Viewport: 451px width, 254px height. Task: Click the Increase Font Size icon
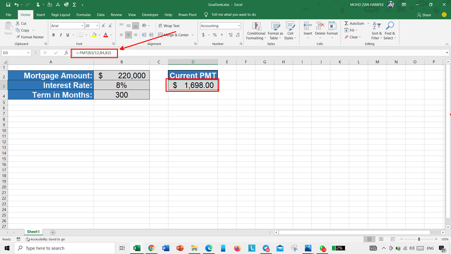point(103,26)
